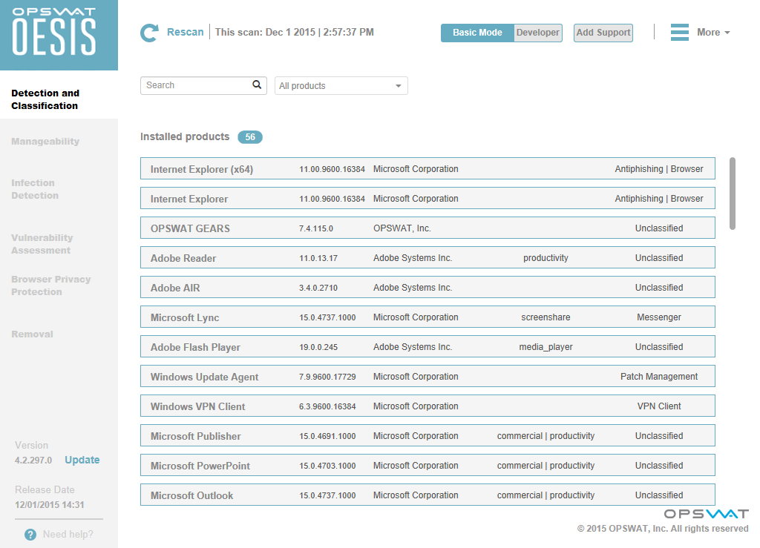Select the Adobe AIR row
This screenshot has height=548, width=760.
click(427, 287)
